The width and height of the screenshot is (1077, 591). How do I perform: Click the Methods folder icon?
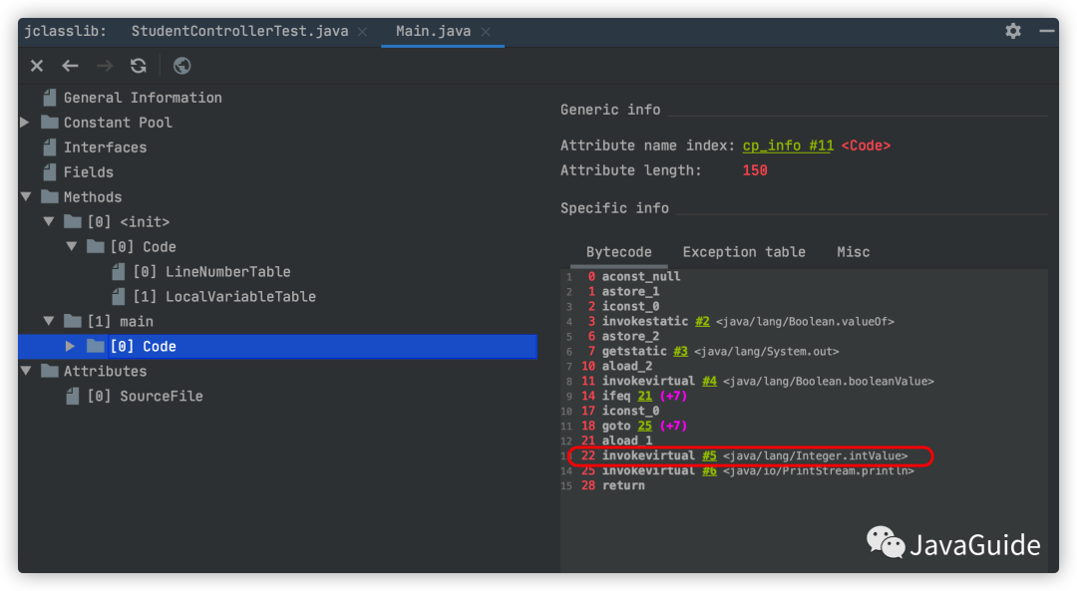50,197
